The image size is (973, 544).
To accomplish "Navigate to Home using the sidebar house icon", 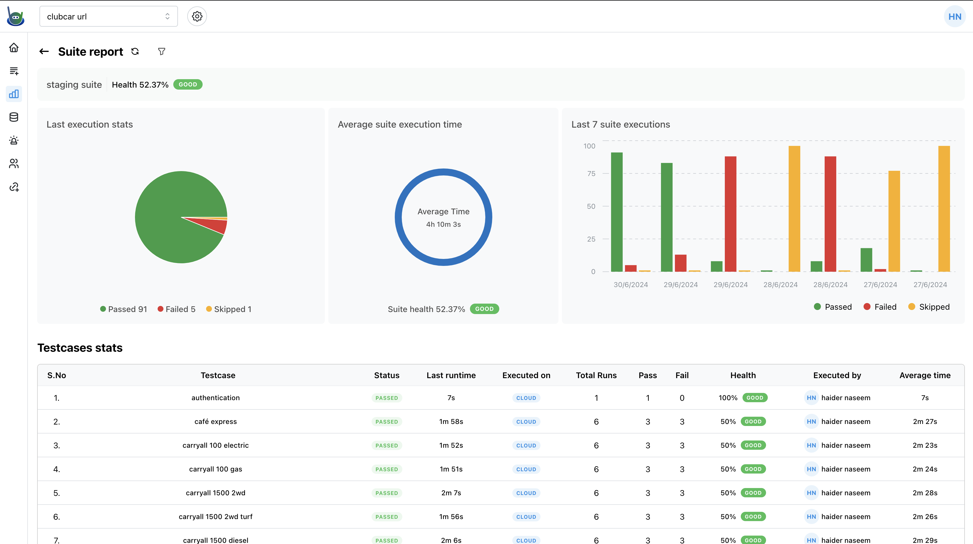I will [14, 48].
